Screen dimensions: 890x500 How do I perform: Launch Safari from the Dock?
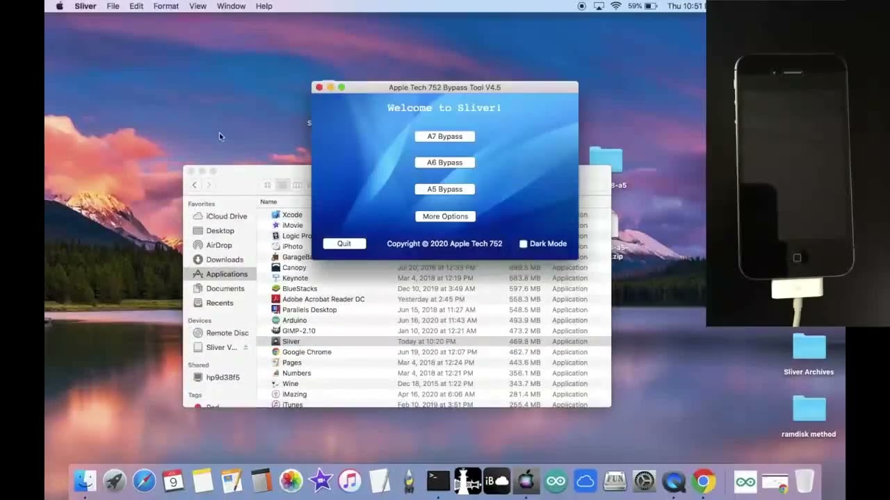pyautogui.click(x=144, y=481)
